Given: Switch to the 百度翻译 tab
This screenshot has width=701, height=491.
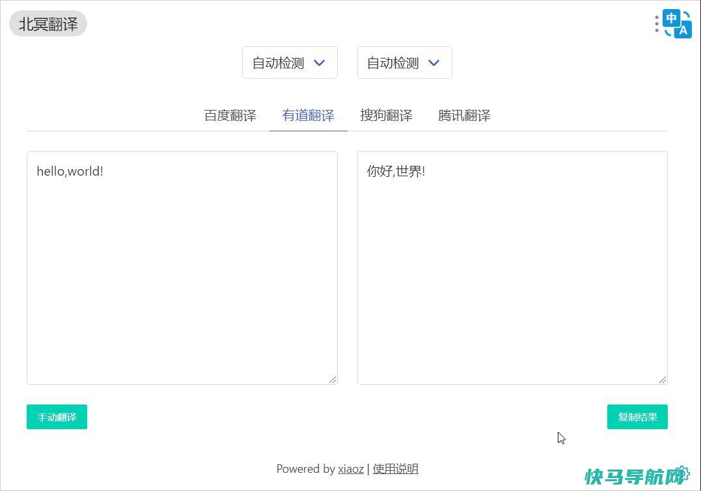Looking at the screenshot, I should [x=230, y=115].
